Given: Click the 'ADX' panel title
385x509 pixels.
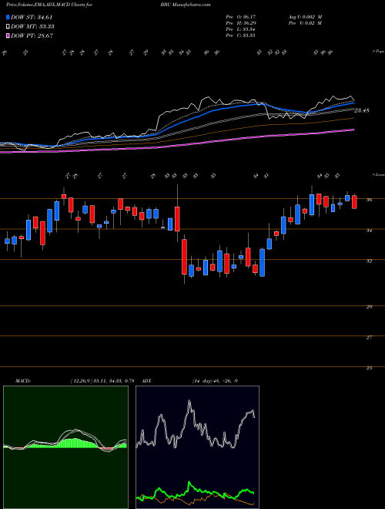Looking at the screenshot, I should [x=147, y=381].
